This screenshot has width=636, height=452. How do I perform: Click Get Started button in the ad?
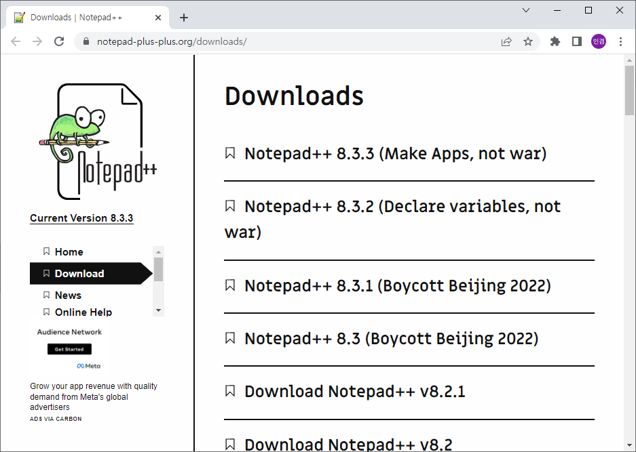[x=69, y=349]
